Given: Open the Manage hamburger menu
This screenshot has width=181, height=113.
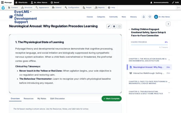Looking at the screenshot, I should pyautogui.click(x=6, y=2).
